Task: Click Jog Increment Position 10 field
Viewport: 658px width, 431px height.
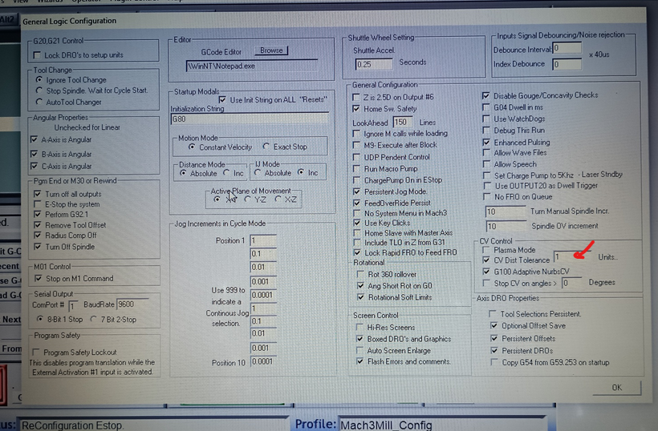Action: point(263,361)
